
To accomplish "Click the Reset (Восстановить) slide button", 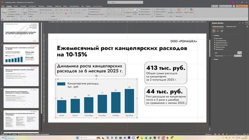I will click(x=32, y=12).
